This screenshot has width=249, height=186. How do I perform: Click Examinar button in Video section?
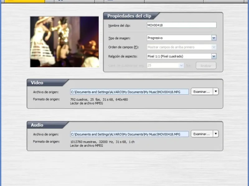[x=202, y=91]
